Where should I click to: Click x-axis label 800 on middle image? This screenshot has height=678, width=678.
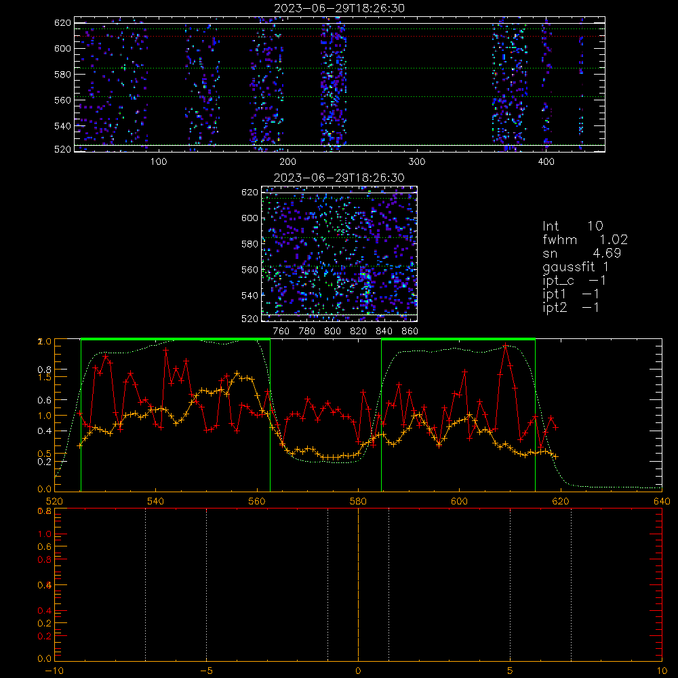[332, 332]
